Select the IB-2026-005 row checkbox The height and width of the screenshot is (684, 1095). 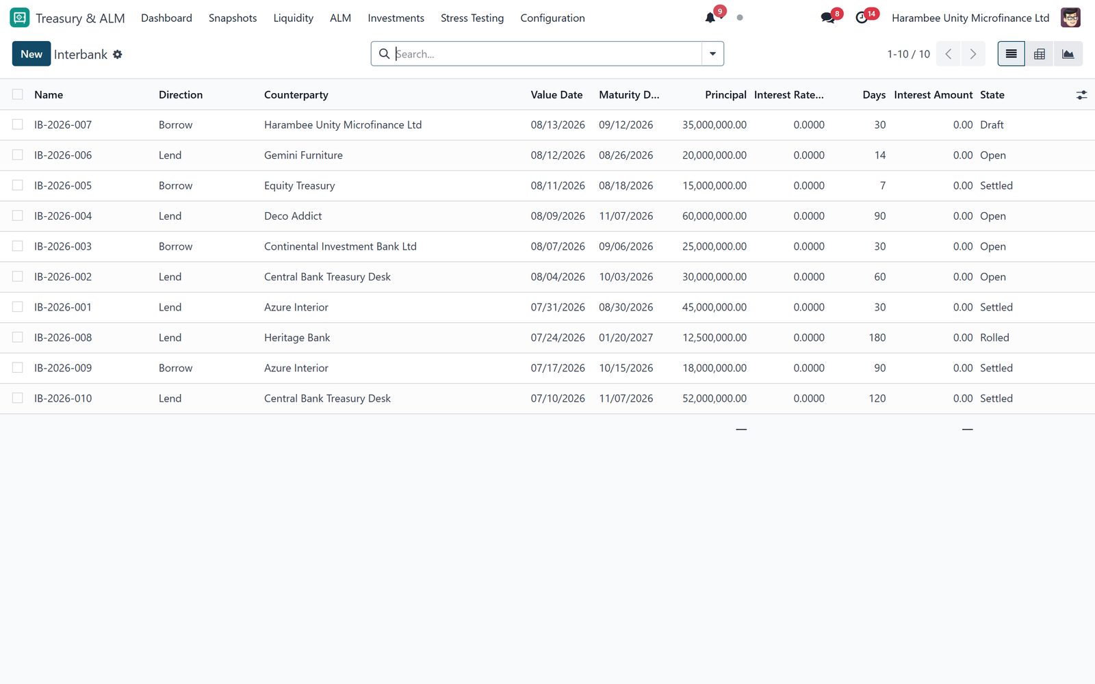pos(18,185)
